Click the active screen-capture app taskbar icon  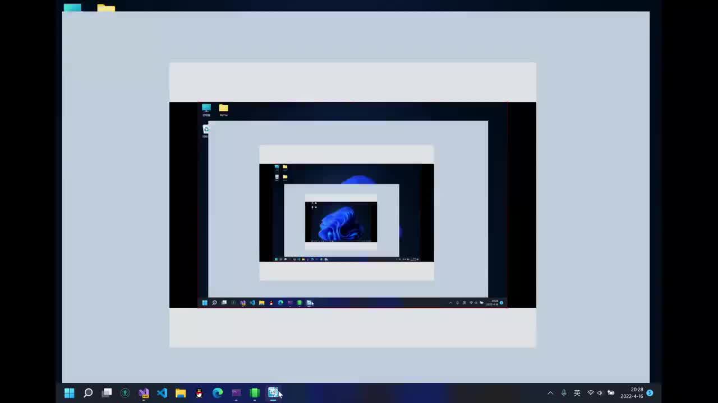click(273, 393)
